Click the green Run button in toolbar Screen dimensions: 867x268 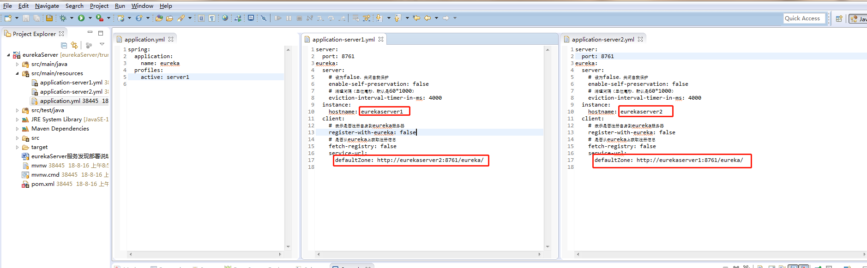(x=81, y=18)
